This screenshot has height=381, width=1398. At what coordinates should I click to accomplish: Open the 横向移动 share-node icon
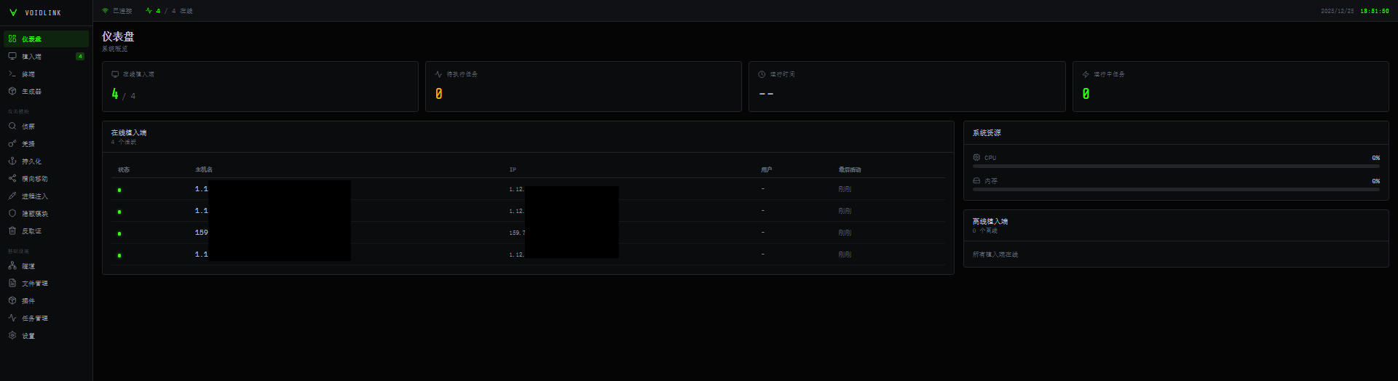[x=12, y=178]
